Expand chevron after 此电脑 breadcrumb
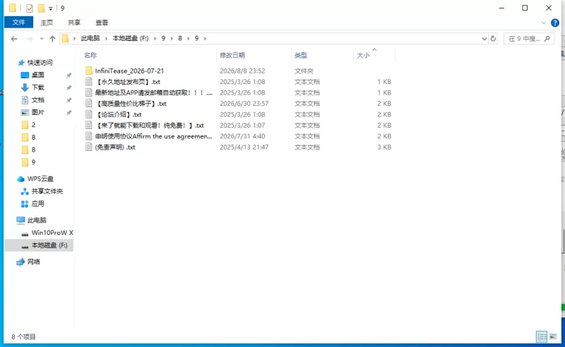Image resolution: width=565 pixels, height=347 pixels. [x=107, y=38]
